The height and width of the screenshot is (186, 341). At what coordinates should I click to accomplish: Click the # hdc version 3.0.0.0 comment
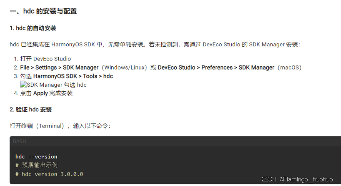point(49,174)
